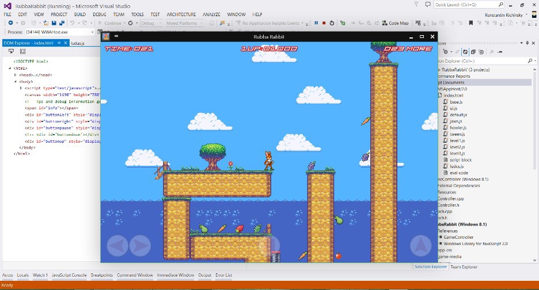Open Application Insights Events dropdown arrow
Screen dimensions: 539x290
coord(302,24)
